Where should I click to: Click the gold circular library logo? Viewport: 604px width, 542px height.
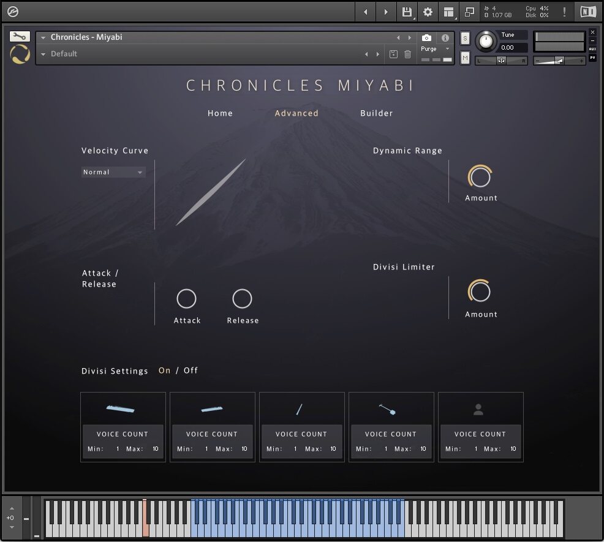click(x=20, y=54)
